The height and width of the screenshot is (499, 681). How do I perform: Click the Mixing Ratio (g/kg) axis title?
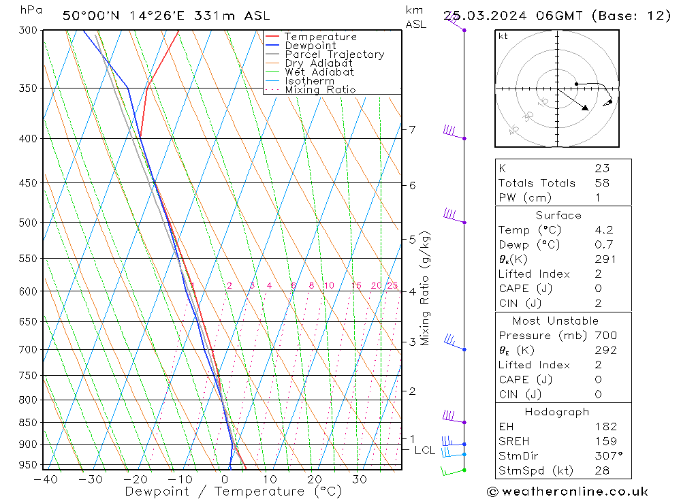pos(425,289)
